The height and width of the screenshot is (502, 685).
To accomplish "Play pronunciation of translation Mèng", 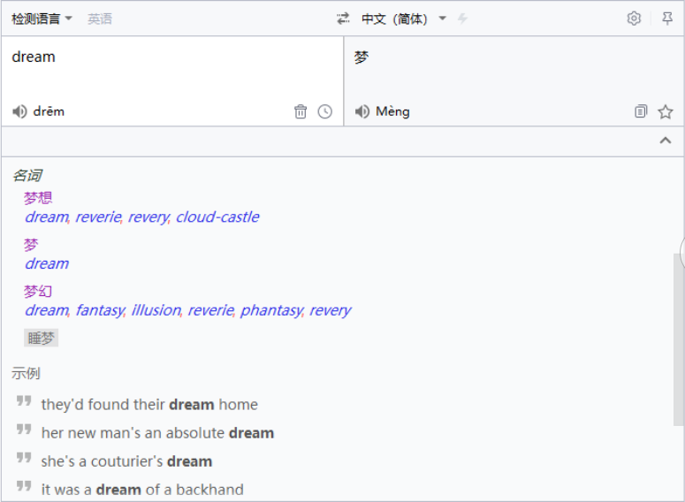I will pos(362,111).
